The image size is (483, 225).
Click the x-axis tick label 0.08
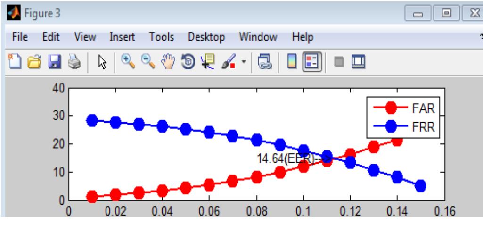coord(257,212)
